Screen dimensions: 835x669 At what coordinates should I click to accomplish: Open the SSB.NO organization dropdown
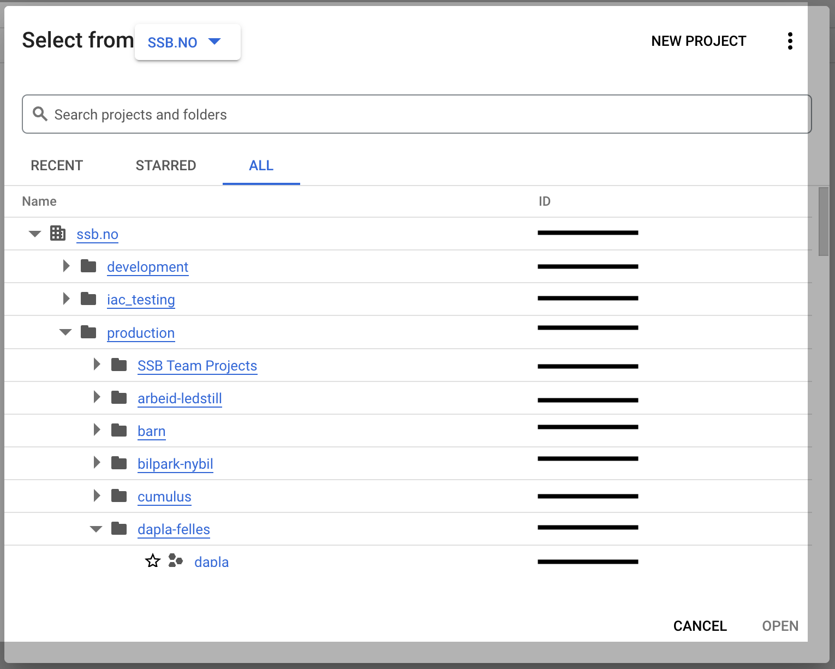(187, 42)
